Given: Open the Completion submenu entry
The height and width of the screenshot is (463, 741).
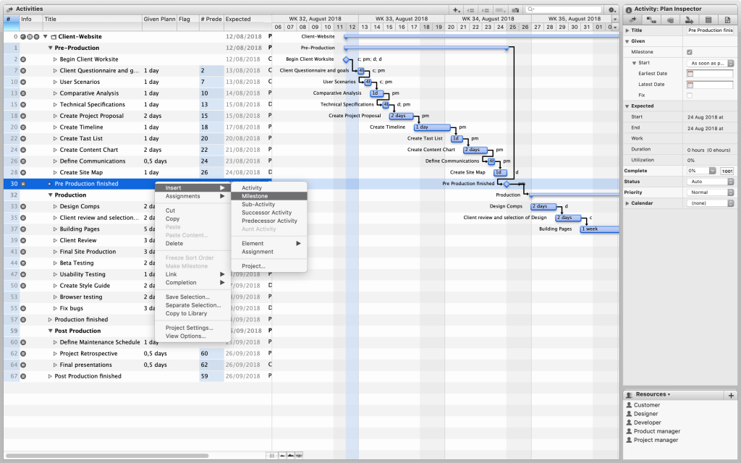Looking at the screenshot, I should [192, 283].
